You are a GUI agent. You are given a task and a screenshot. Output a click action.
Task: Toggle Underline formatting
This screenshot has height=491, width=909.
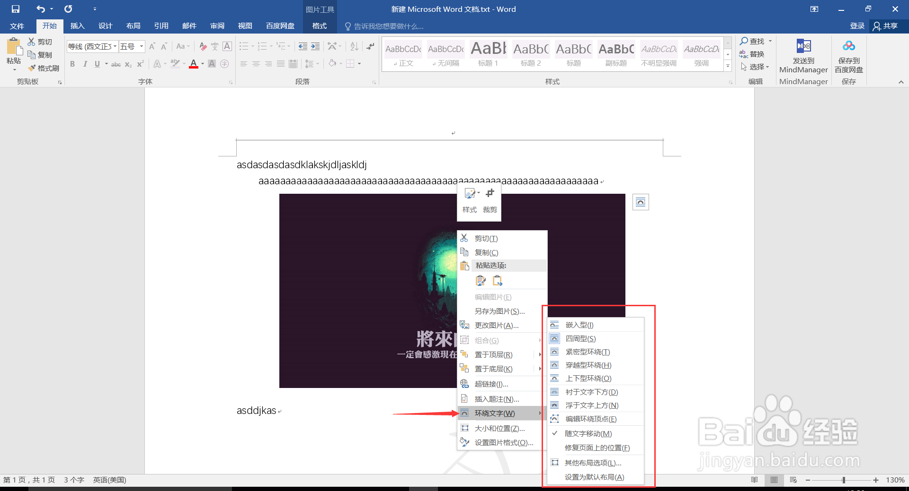pyautogui.click(x=97, y=64)
